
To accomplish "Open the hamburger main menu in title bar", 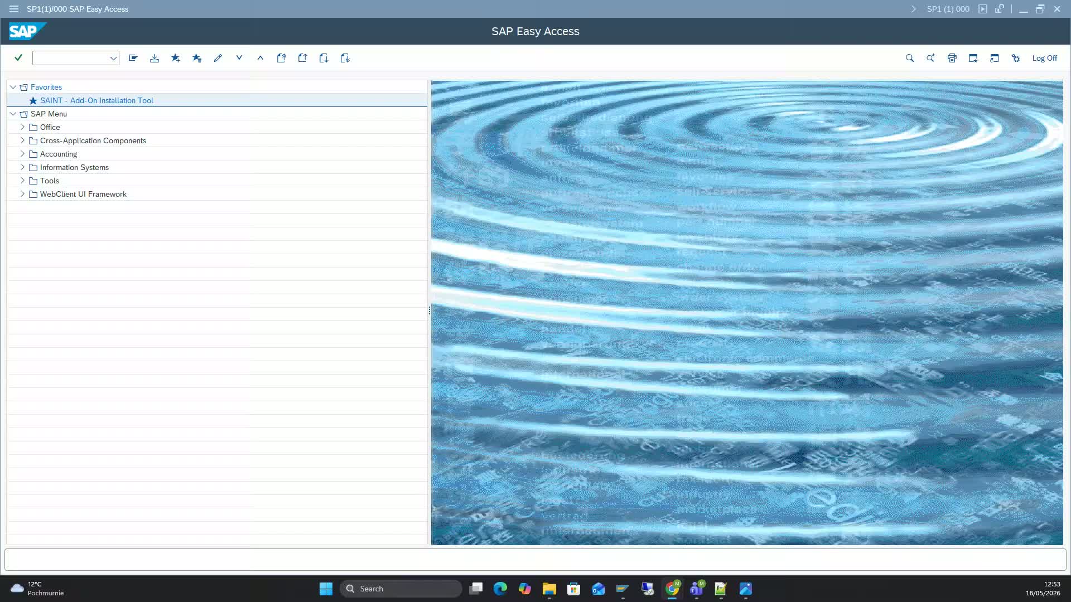I will coord(14,9).
